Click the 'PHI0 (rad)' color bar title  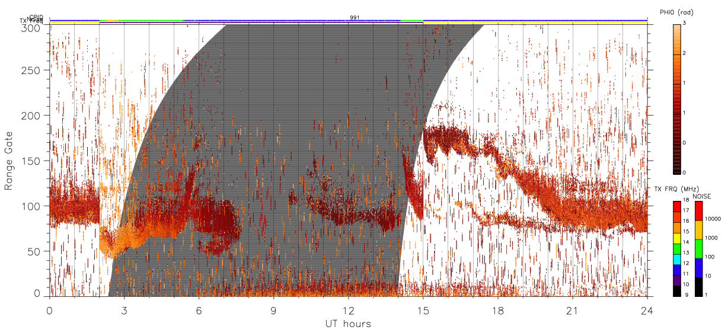(x=676, y=12)
